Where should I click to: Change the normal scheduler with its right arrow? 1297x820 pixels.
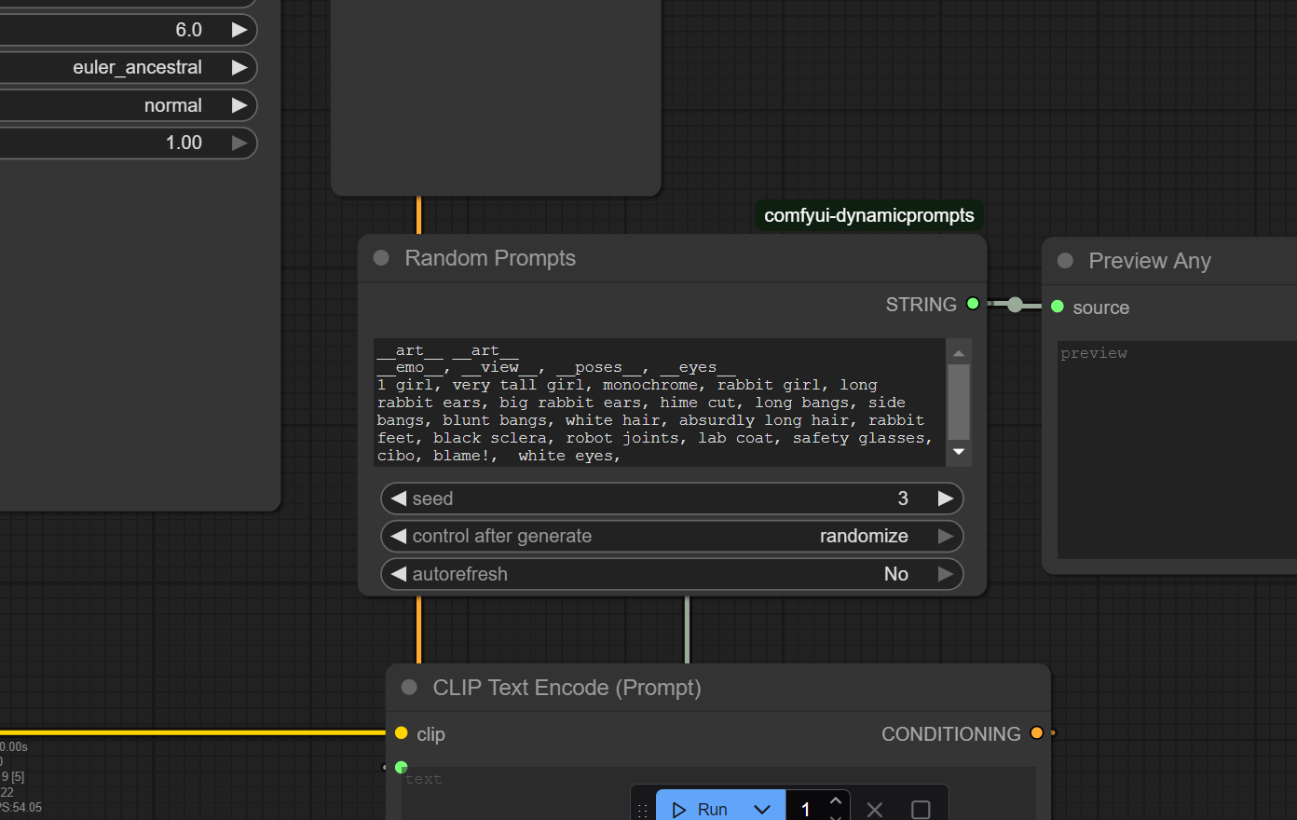pyautogui.click(x=239, y=105)
